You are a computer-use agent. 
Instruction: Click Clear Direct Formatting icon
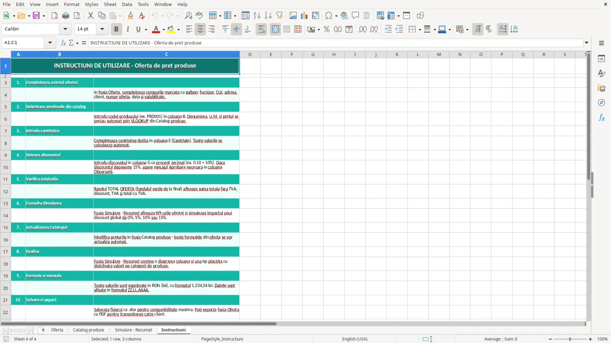coord(142,16)
